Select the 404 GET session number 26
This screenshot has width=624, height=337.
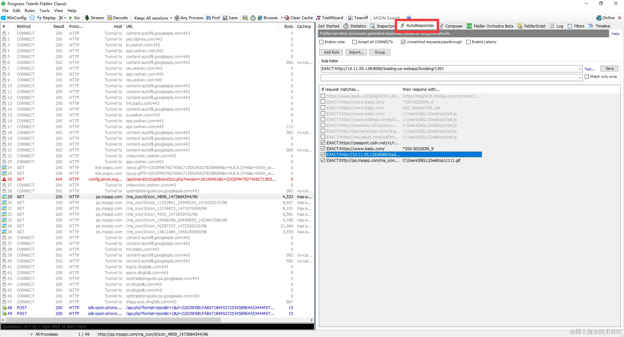coord(157,179)
